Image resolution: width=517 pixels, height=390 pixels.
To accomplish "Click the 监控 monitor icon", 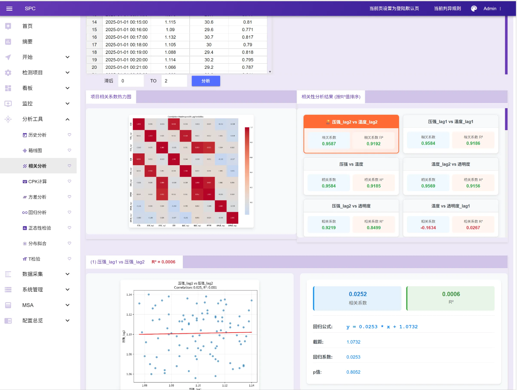I will coord(8,104).
